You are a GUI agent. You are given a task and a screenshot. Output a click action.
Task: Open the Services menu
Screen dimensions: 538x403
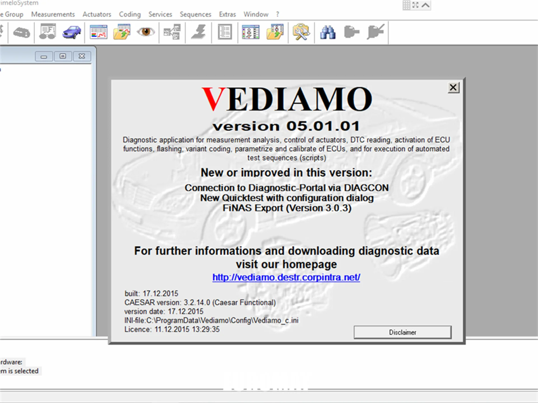160,14
